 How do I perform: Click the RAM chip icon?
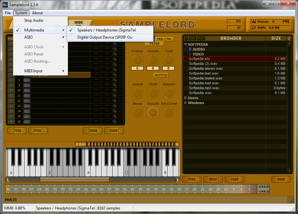coord(254,28)
